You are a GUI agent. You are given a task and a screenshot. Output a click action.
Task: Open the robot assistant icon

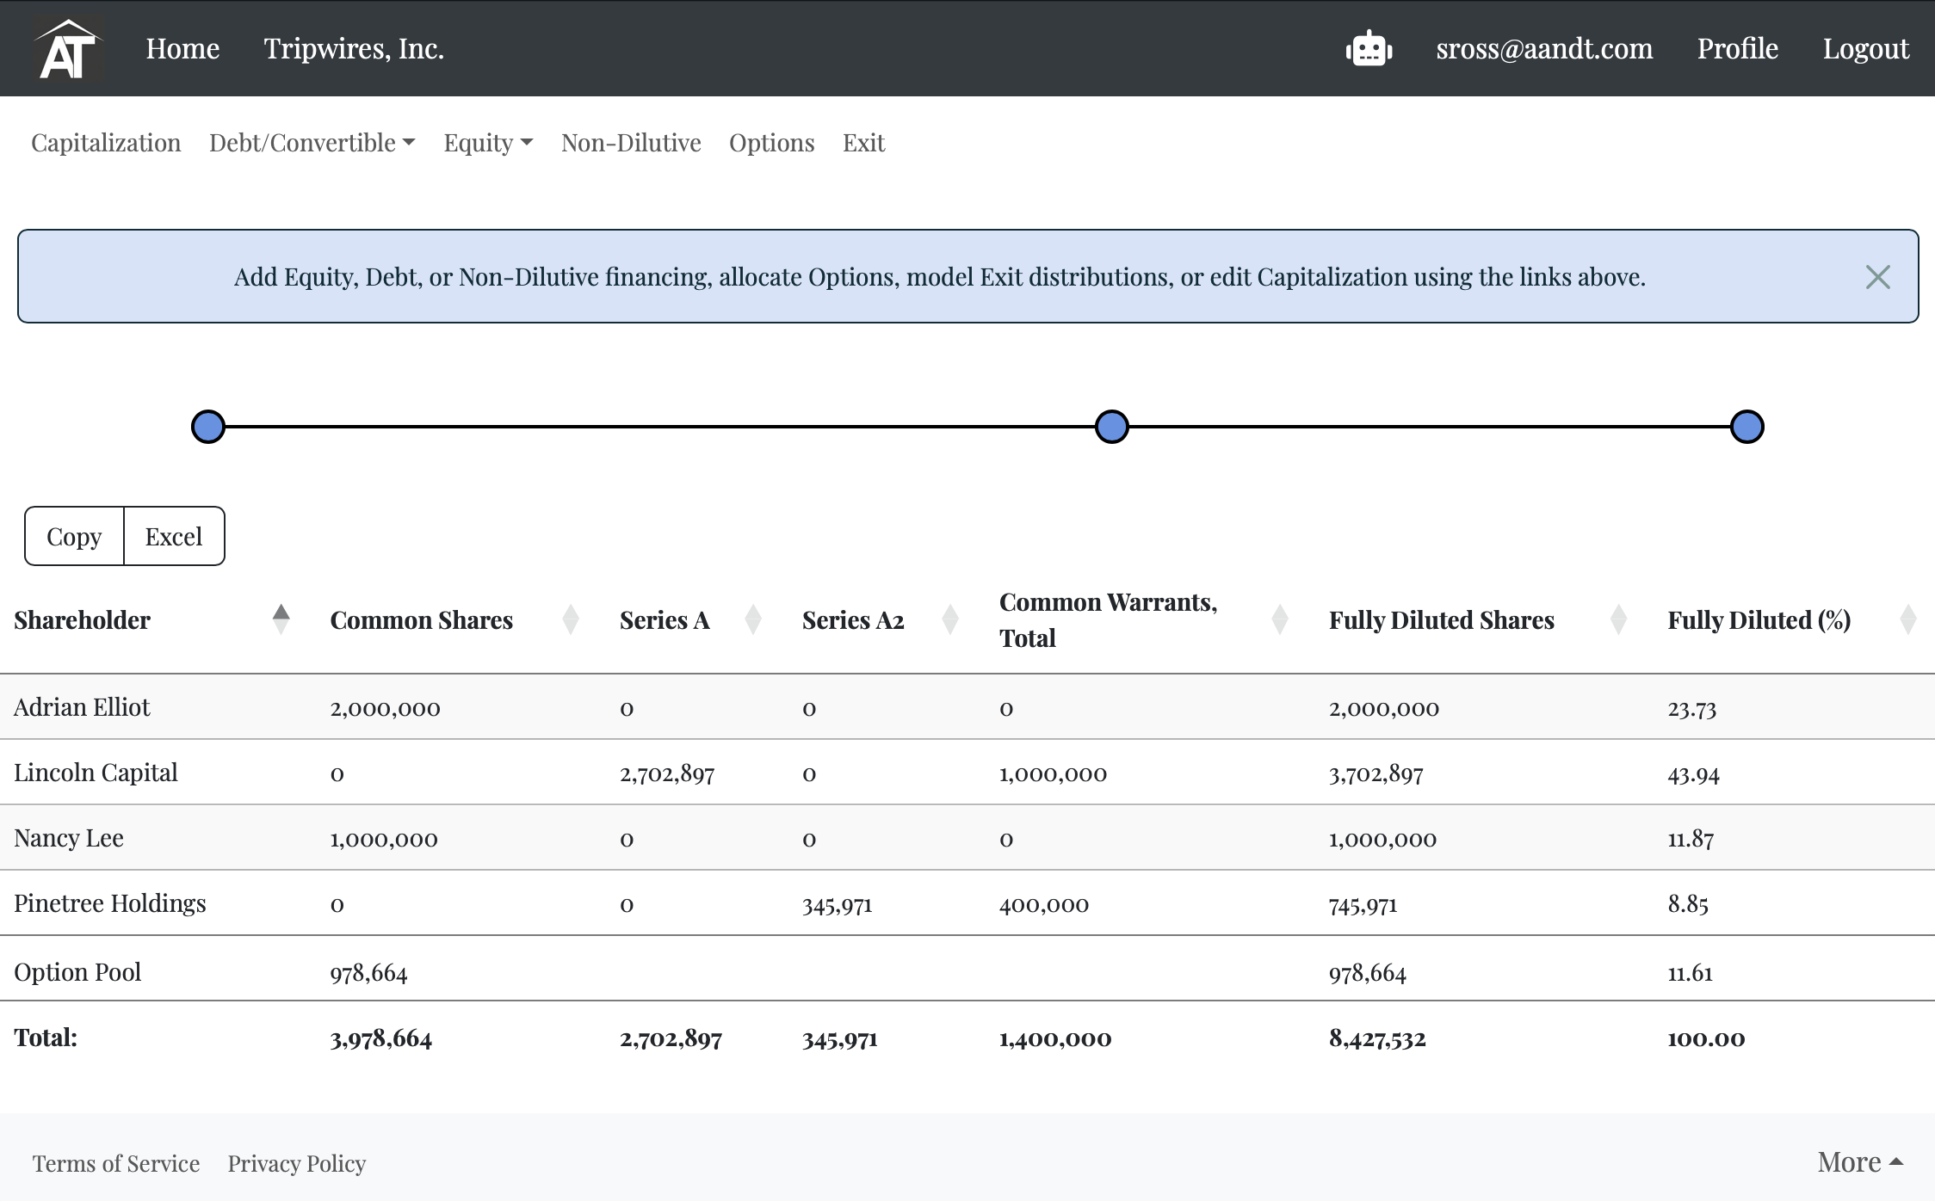pos(1369,49)
